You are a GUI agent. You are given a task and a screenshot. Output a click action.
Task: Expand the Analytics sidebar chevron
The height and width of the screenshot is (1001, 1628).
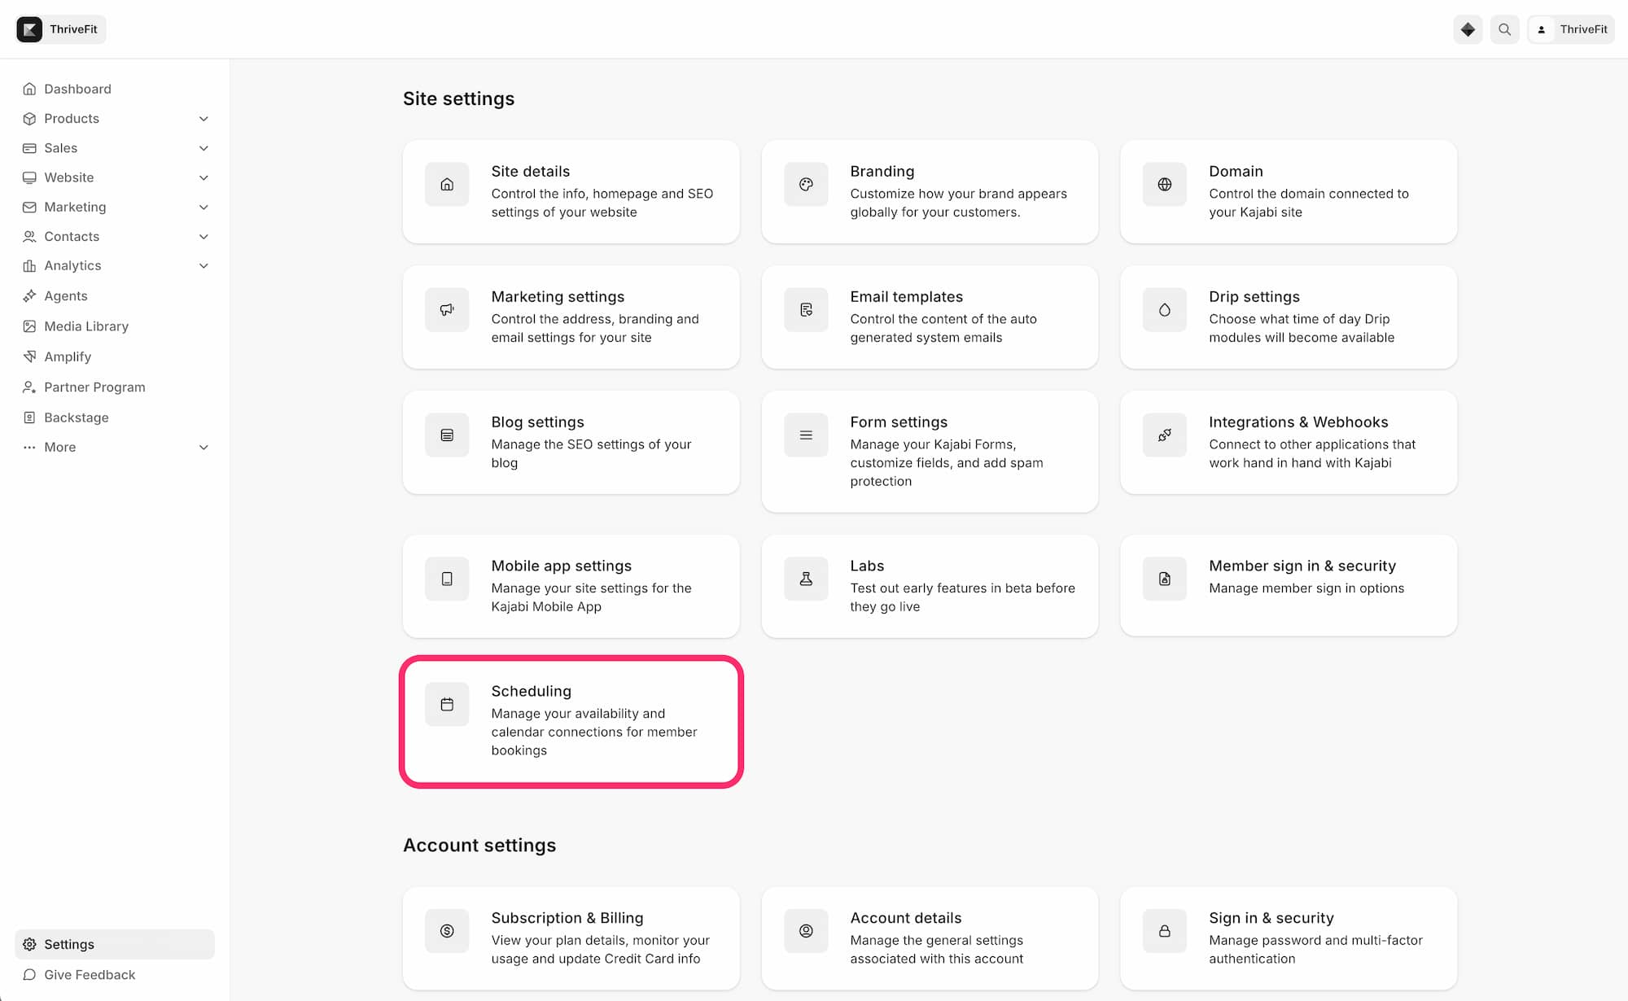tap(203, 266)
